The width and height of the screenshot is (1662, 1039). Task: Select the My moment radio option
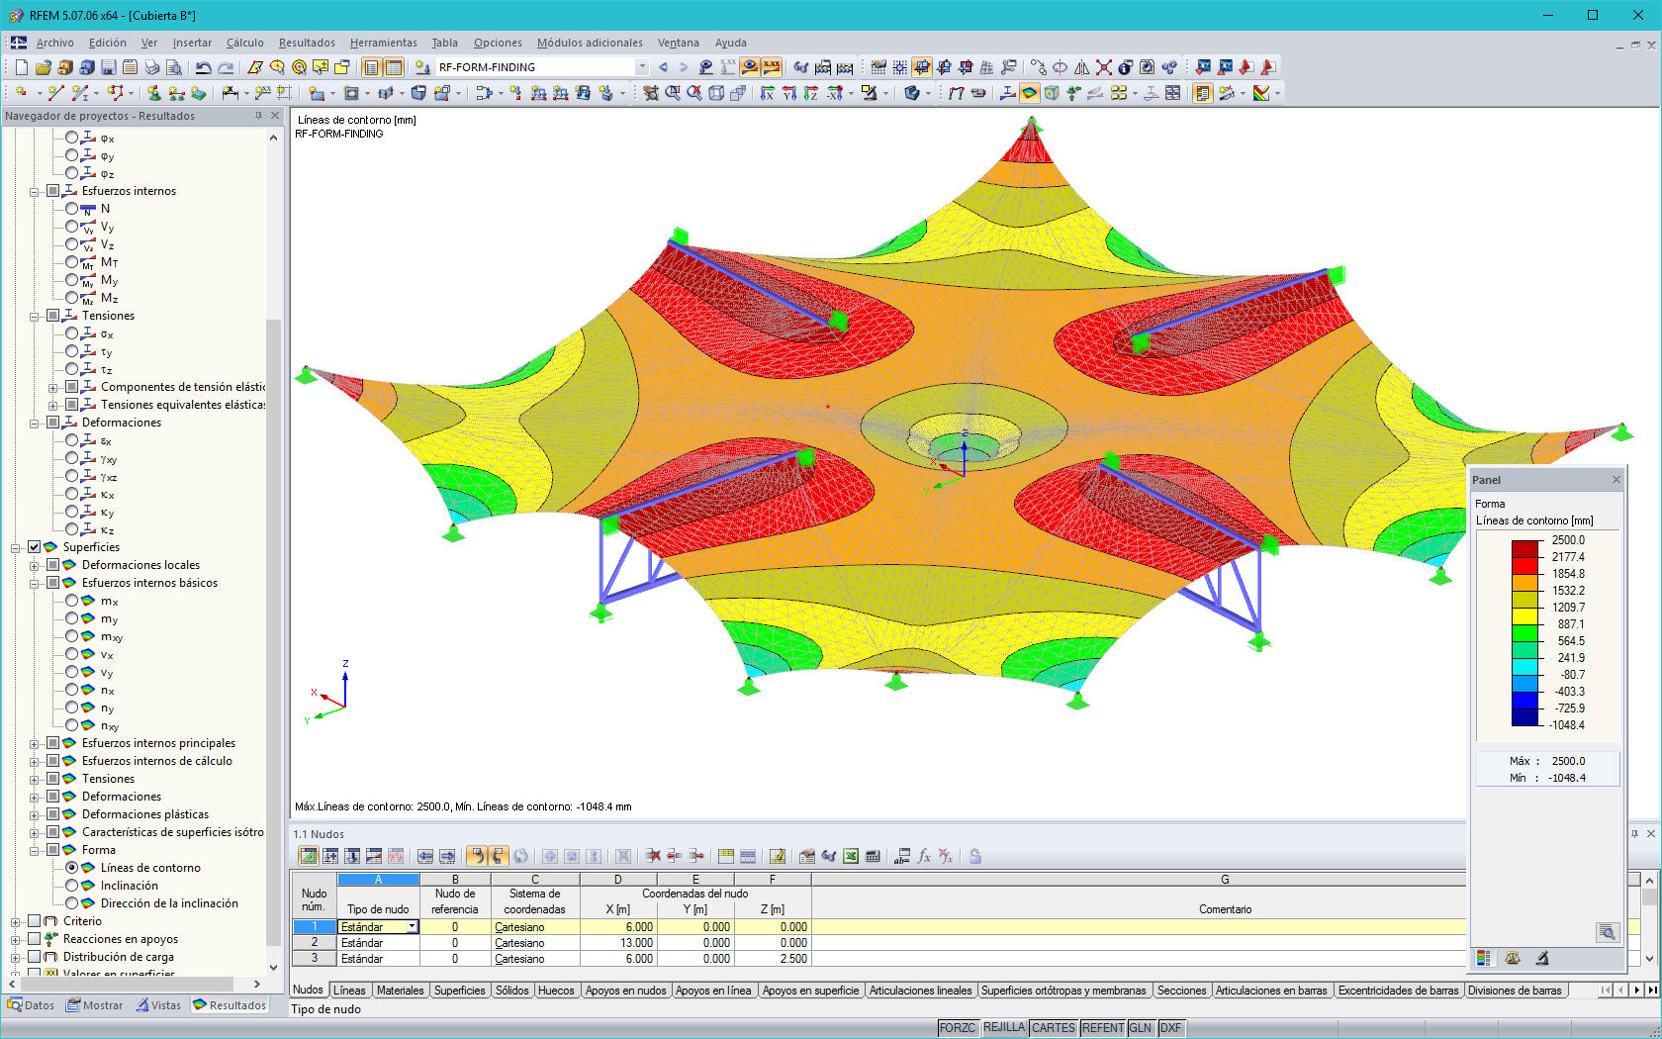(x=72, y=280)
